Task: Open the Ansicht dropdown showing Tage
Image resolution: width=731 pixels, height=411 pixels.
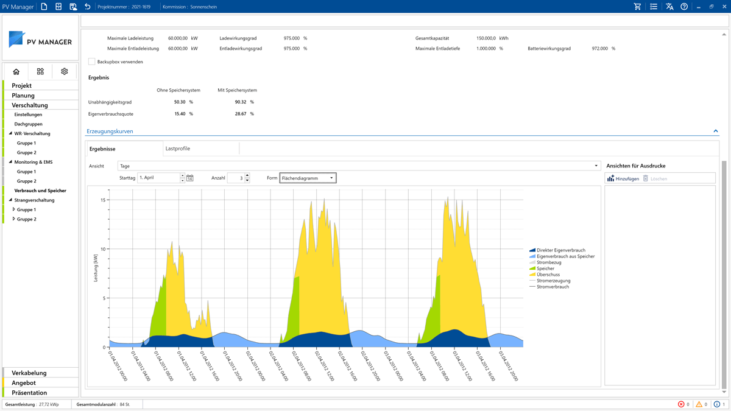Action: tap(595, 165)
